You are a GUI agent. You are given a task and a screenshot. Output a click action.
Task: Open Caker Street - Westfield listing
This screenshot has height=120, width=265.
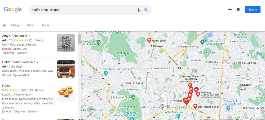[x=19, y=62]
